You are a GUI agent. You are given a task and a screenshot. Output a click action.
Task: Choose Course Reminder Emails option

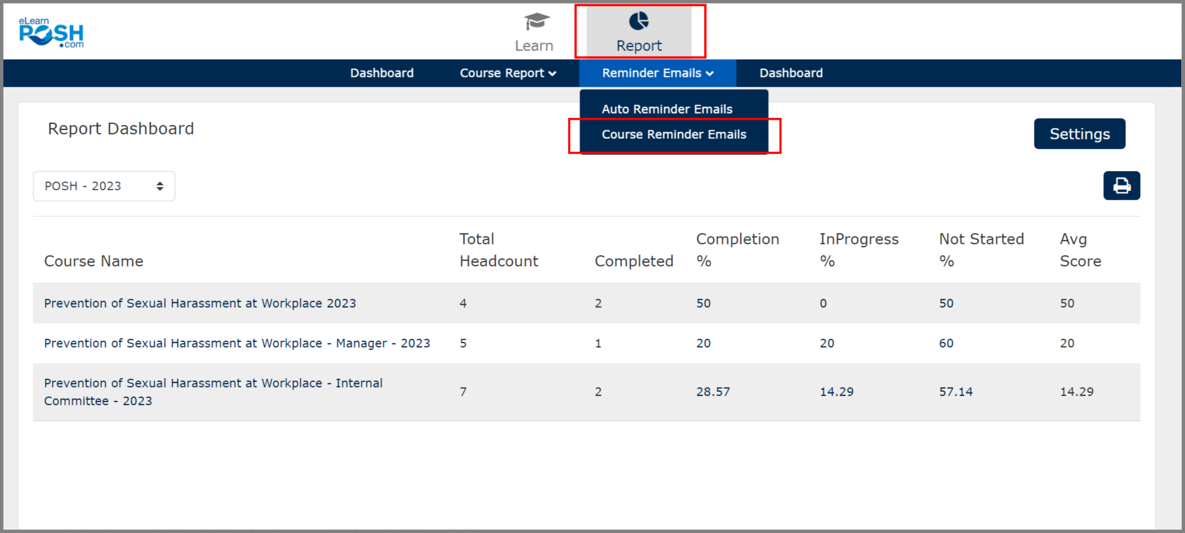tap(674, 134)
